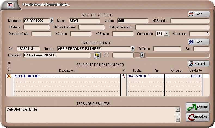Expand the C.P. postal code lookup arrow
The height and width of the screenshot is (128, 215).
click(x=142, y=55)
